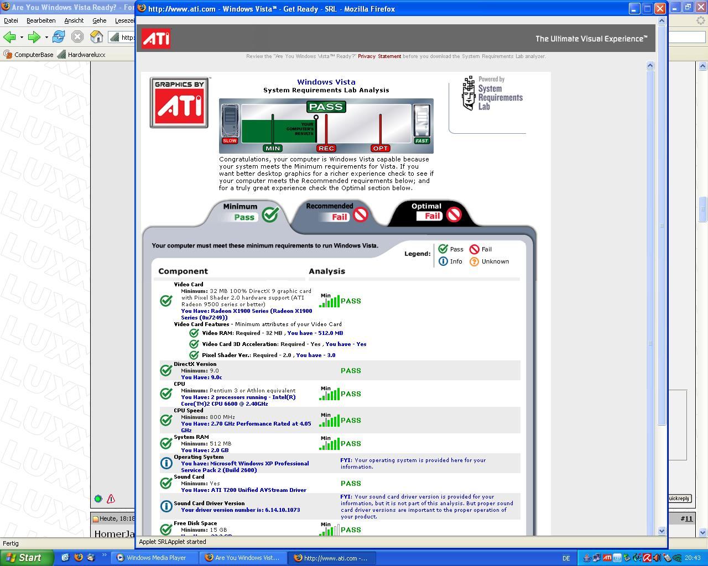Click the Video Card pass checkmark icon

(166, 301)
